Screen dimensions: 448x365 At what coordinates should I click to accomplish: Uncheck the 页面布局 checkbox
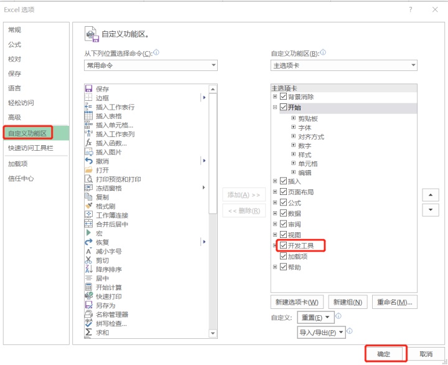pyautogui.click(x=283, y=192)
